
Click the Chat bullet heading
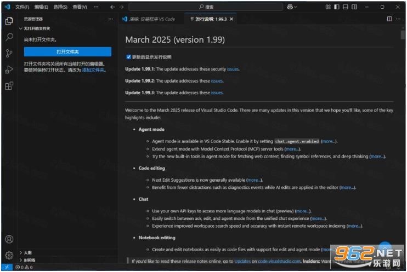click(x=143, y=199)
